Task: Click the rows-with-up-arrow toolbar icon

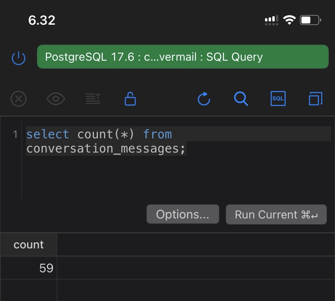Action: coord(93,99)
